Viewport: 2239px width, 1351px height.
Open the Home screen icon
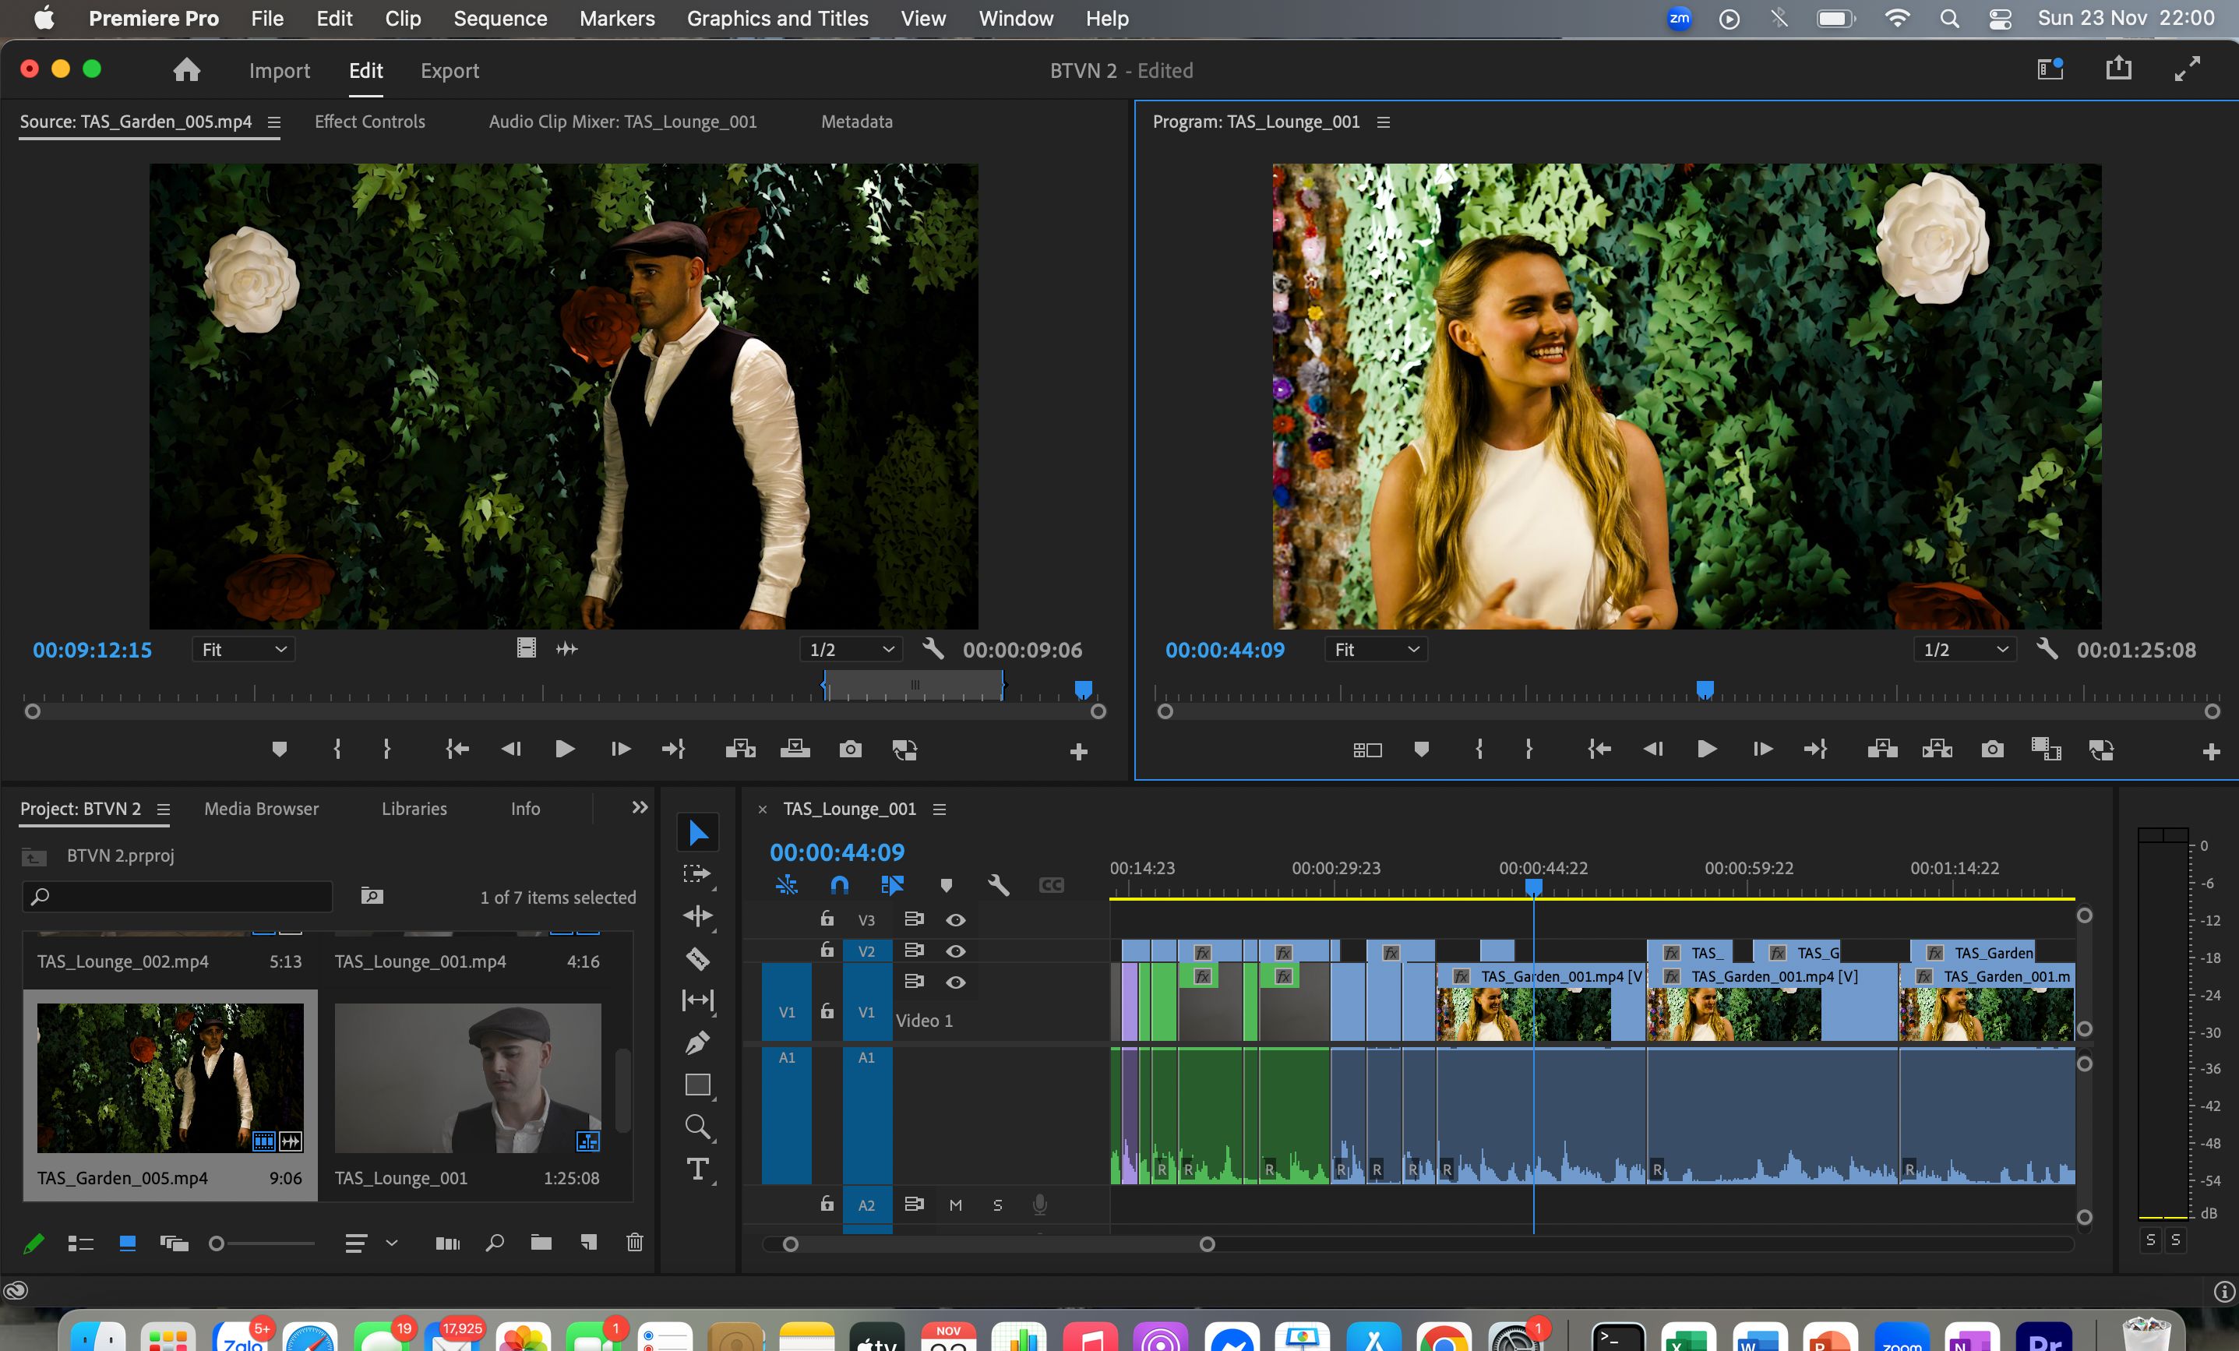tap(186, 70)
